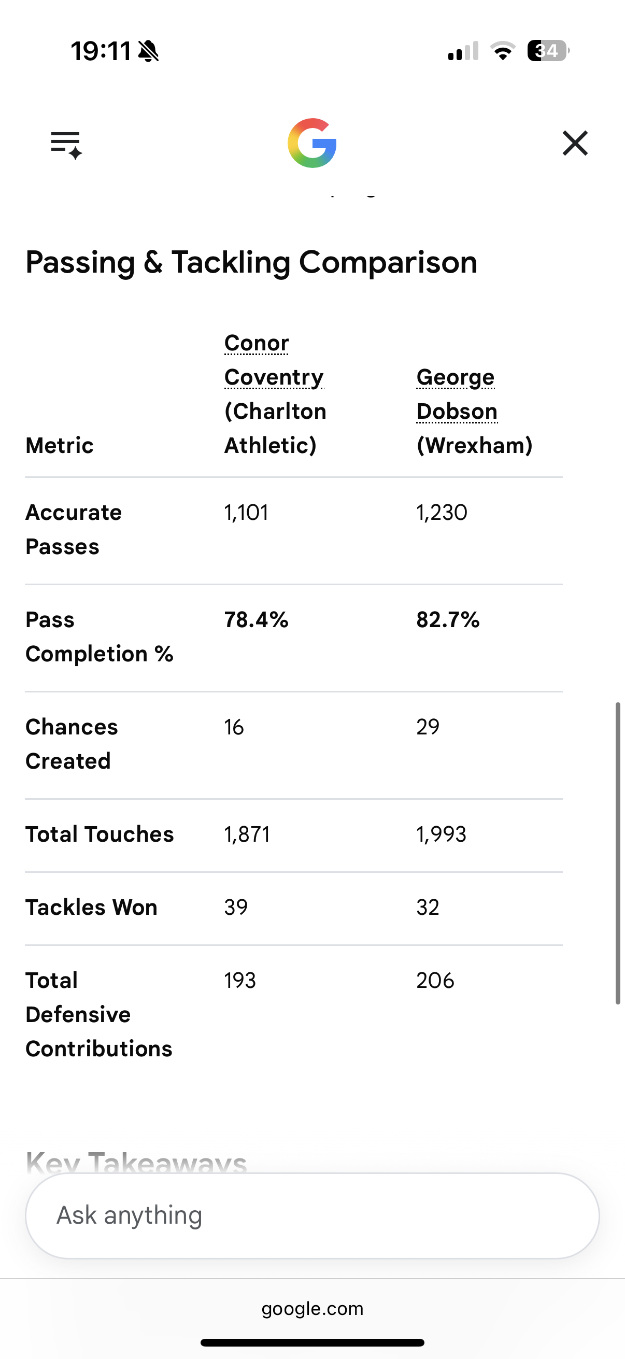The image size is (625, 1359).
Task: Tap the Pass Completion % row label
Action: (x=100, y=637)
